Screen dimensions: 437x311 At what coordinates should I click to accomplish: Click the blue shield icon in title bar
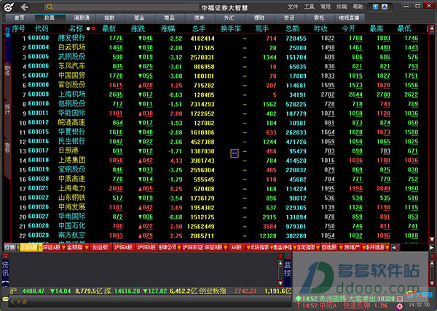[376, 7]
